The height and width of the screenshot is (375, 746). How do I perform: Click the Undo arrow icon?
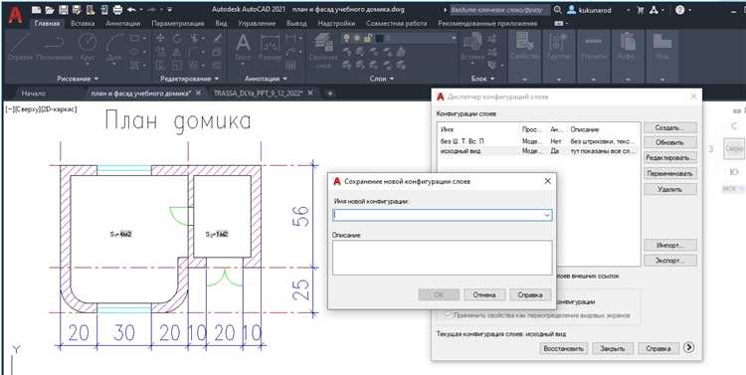coord(131,10)
